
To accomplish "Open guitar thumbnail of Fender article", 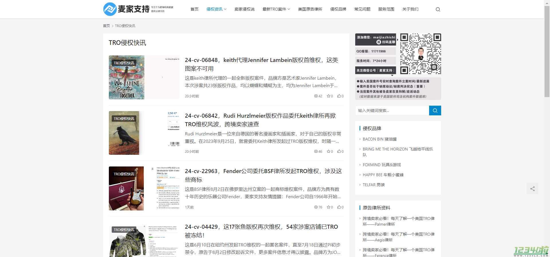I will click(144, 188).
